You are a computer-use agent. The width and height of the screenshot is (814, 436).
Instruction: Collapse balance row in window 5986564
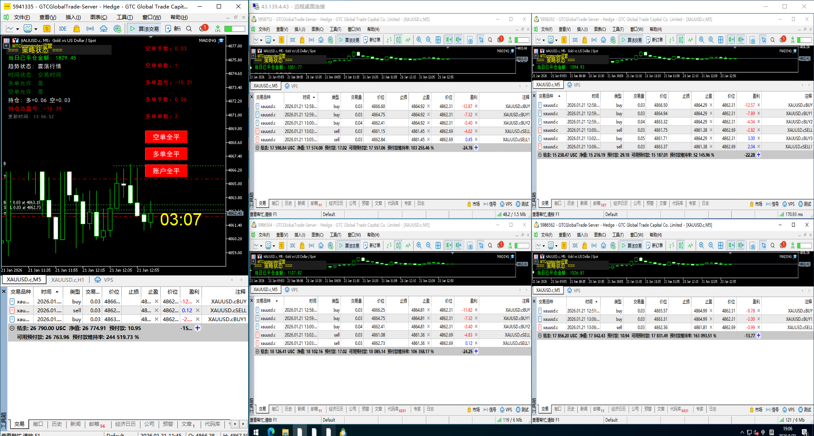[x=257, y=352]
